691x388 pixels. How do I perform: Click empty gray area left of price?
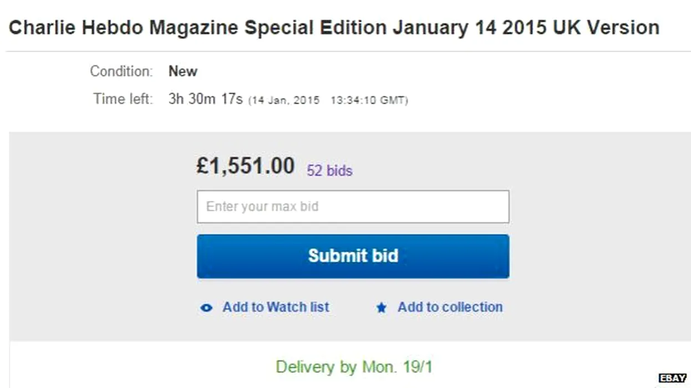coord(100,166)
